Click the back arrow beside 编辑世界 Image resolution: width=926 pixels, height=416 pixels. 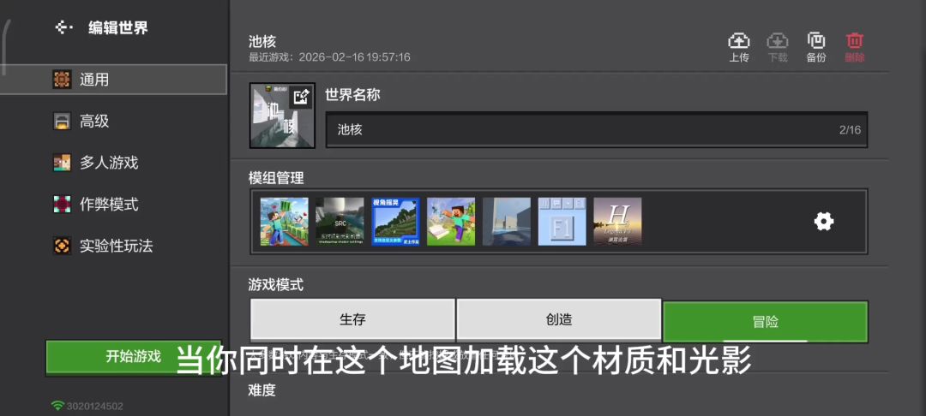coord(63,27)
